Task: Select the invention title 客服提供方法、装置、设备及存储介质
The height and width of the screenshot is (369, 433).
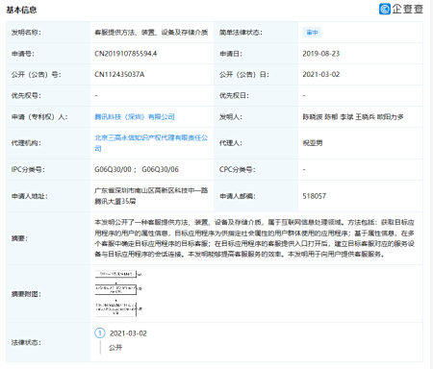Action: coord(151,33)
